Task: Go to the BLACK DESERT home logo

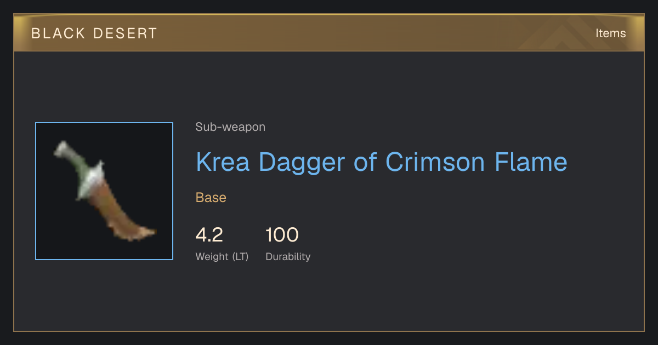Action: pos(94,33)
